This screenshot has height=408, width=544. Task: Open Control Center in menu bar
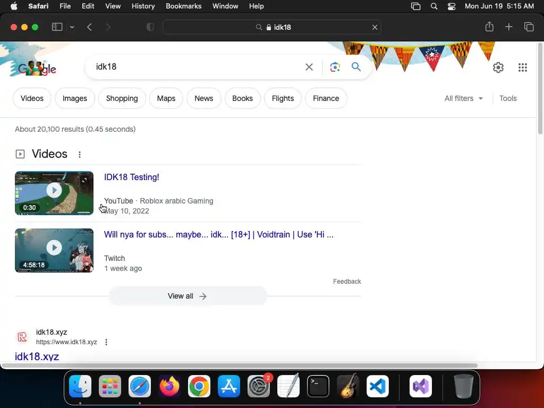(452, 6)
